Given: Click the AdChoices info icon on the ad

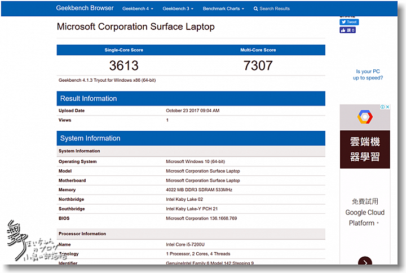Looking at the screenshot, I should pyautogui.click(x=382, y=107).
